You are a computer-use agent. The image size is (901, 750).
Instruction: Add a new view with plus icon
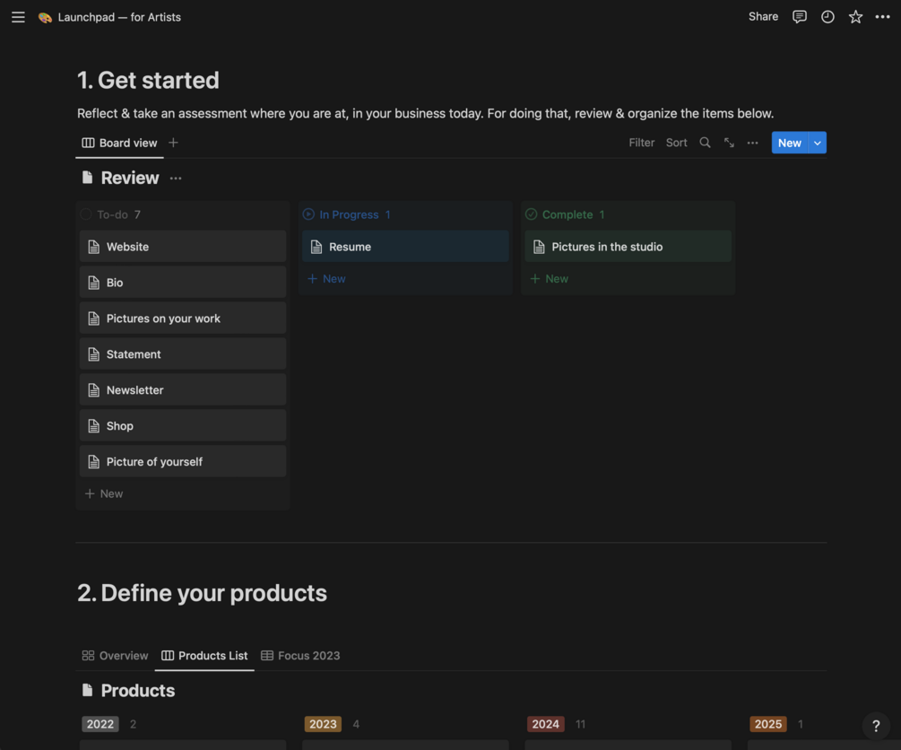tap(174, 143)
